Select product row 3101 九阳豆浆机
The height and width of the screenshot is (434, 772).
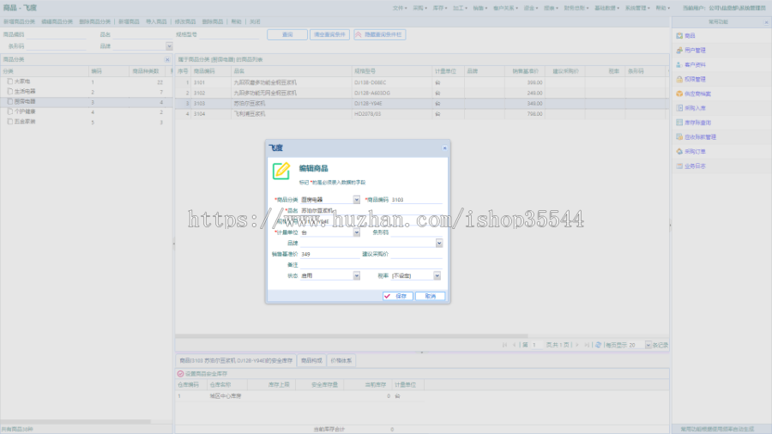(422, 82)
